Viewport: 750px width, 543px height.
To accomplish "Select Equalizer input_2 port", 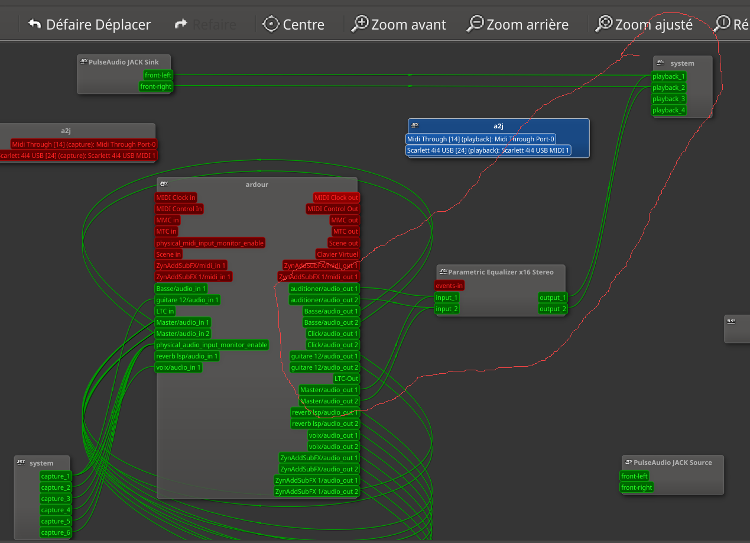I will coord(447,309).
